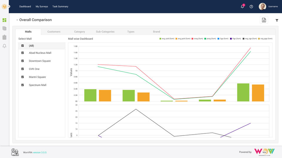This screenshot has height=158, width=282.
Task: Open the documents copy sidebar icon
Action: (x=4, y=28)
